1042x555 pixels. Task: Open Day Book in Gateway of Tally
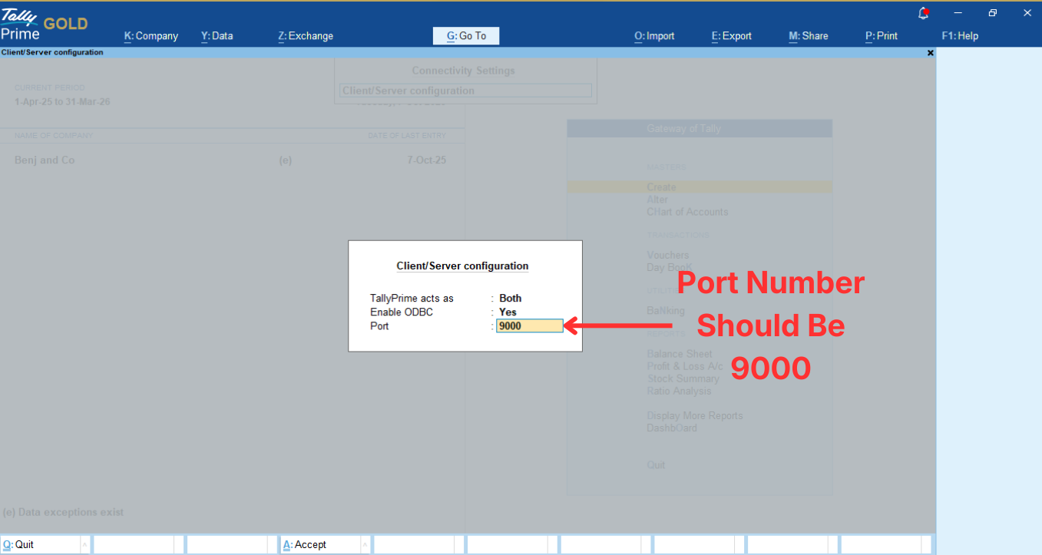(x=670, y=267)
